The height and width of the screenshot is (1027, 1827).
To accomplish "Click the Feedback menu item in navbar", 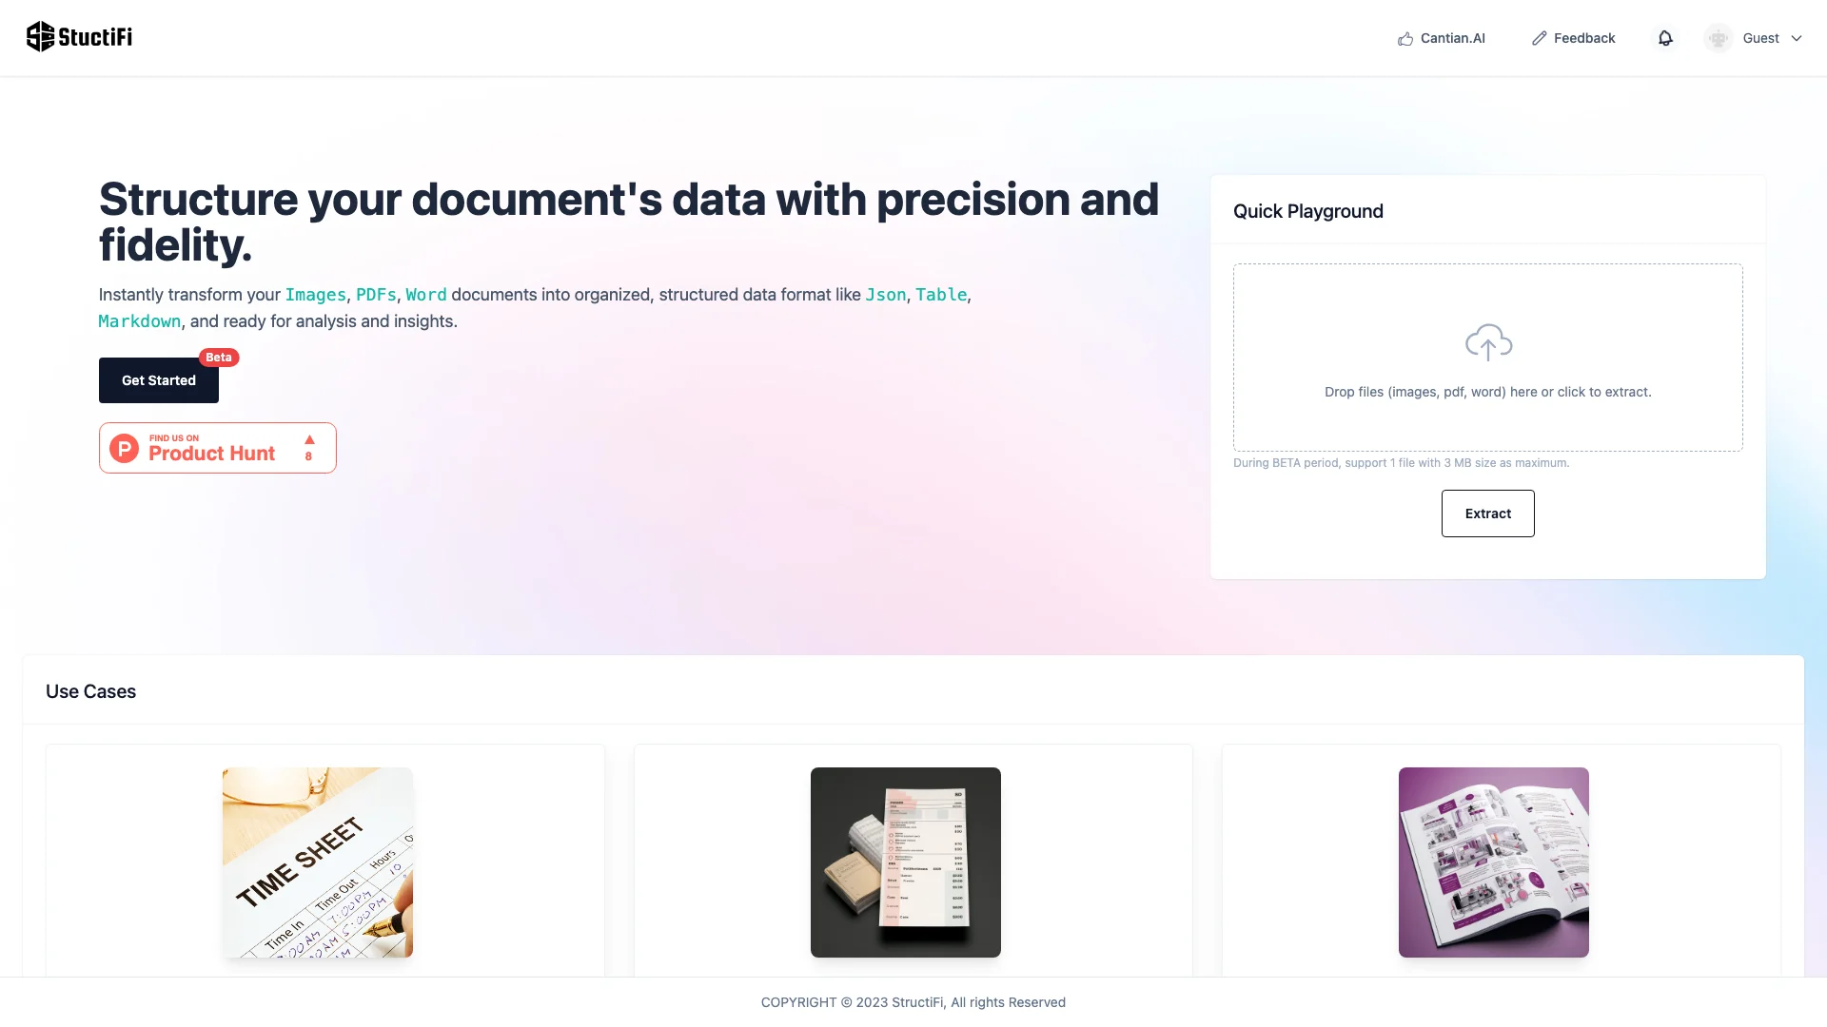I will [1574, 38].
